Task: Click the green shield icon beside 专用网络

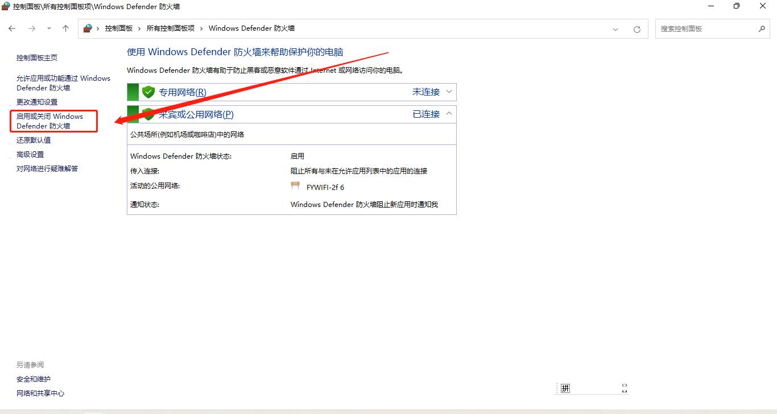Action: tap(148, 92)
